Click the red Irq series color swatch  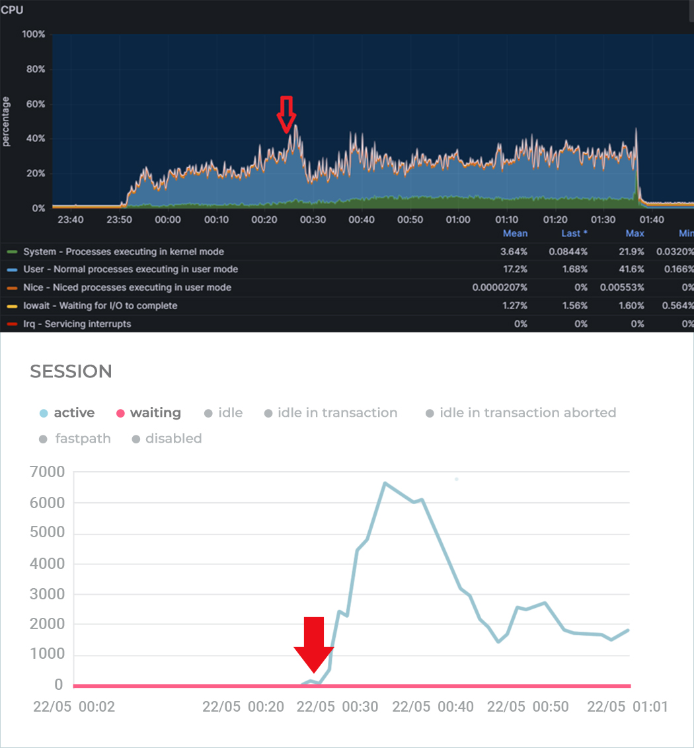(x=12, y=324)
